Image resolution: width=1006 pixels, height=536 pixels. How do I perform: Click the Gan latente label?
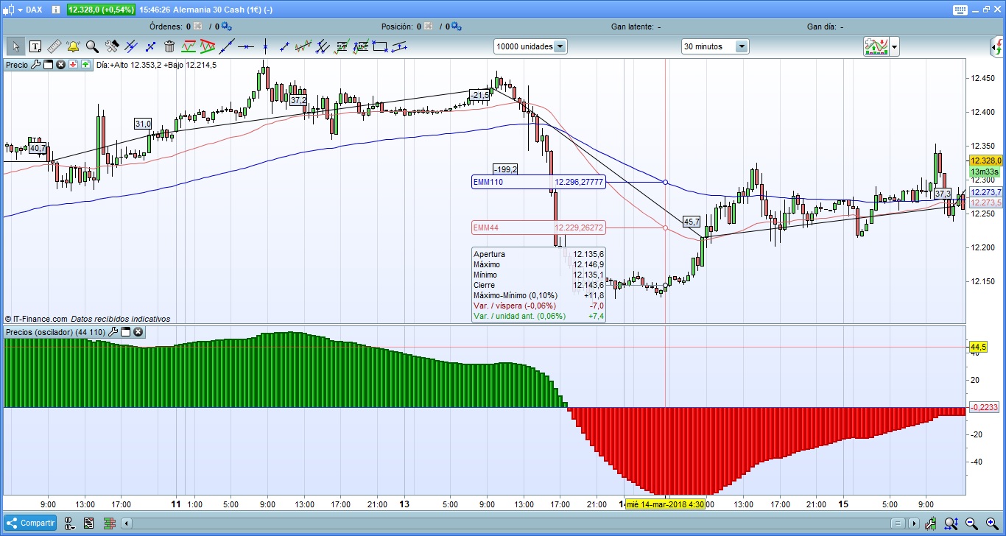pos(632,27)
